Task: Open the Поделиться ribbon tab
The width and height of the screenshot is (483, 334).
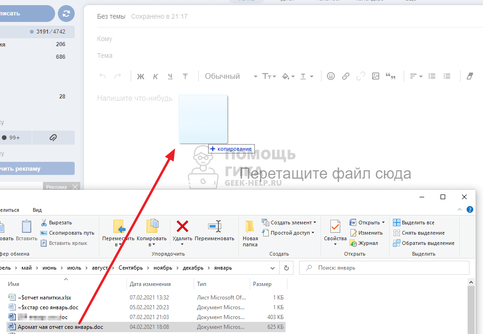Action: pyautogui.click(x=8, y=210)
